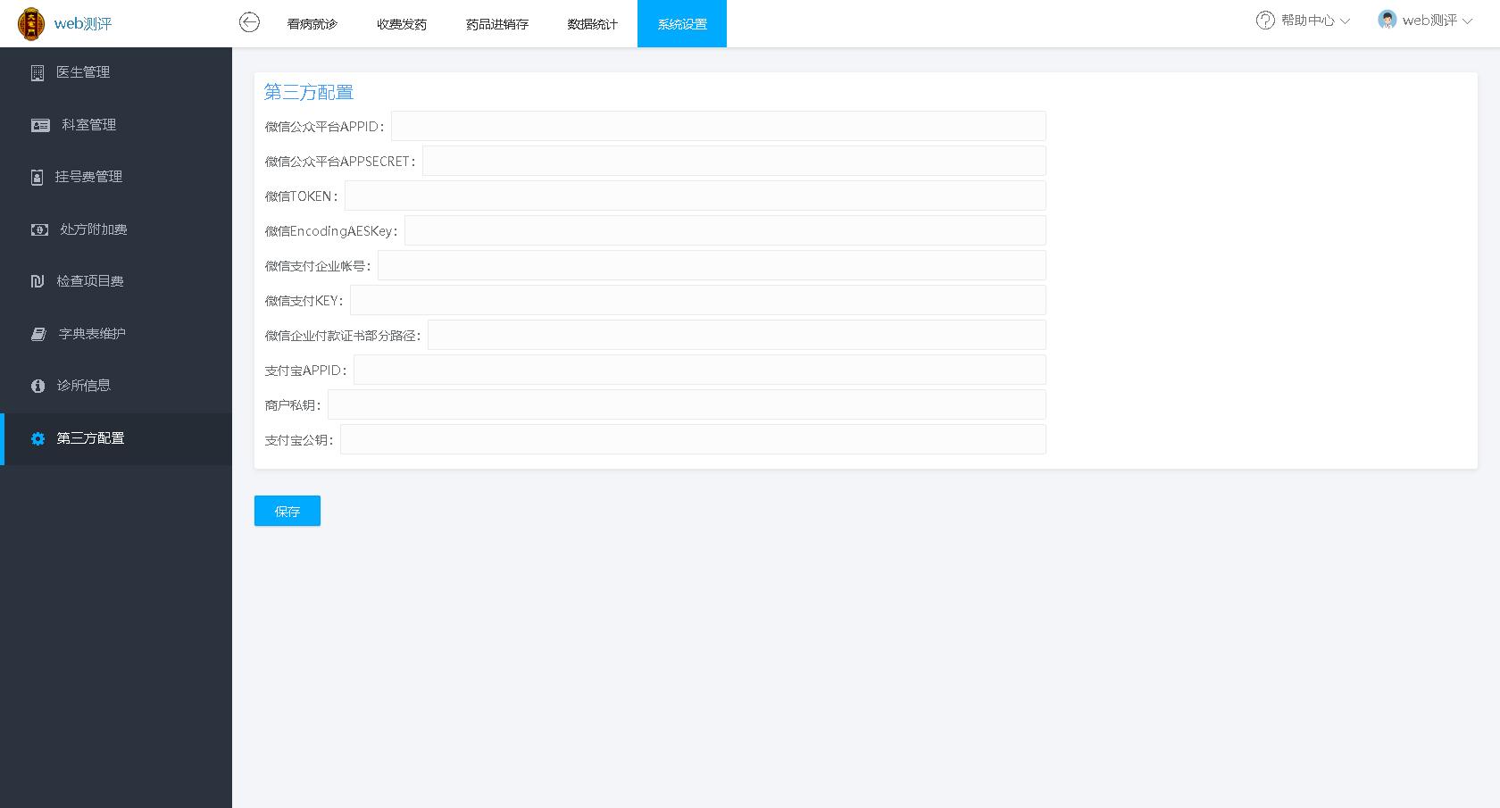Click the 字典表维护 book icon
Image resolution: width=1500 pixels, height=808 pixels.
coord(38,334)
